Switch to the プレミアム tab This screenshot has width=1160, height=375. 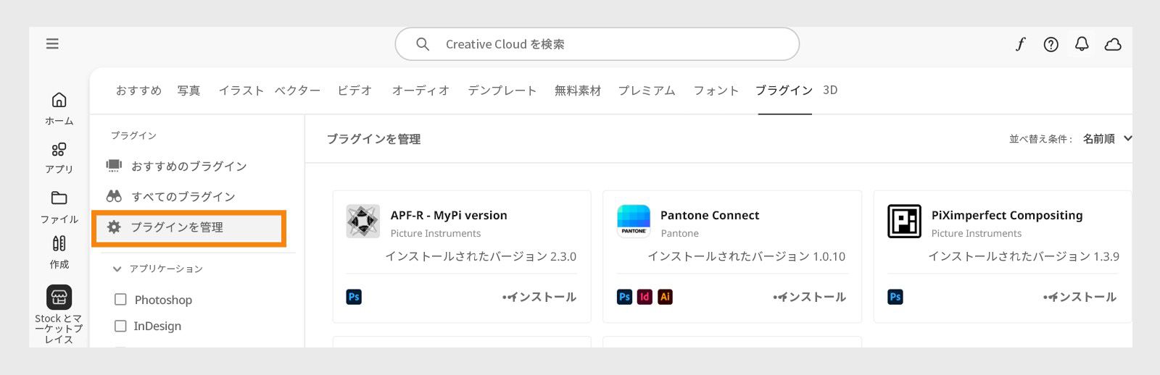647,90
